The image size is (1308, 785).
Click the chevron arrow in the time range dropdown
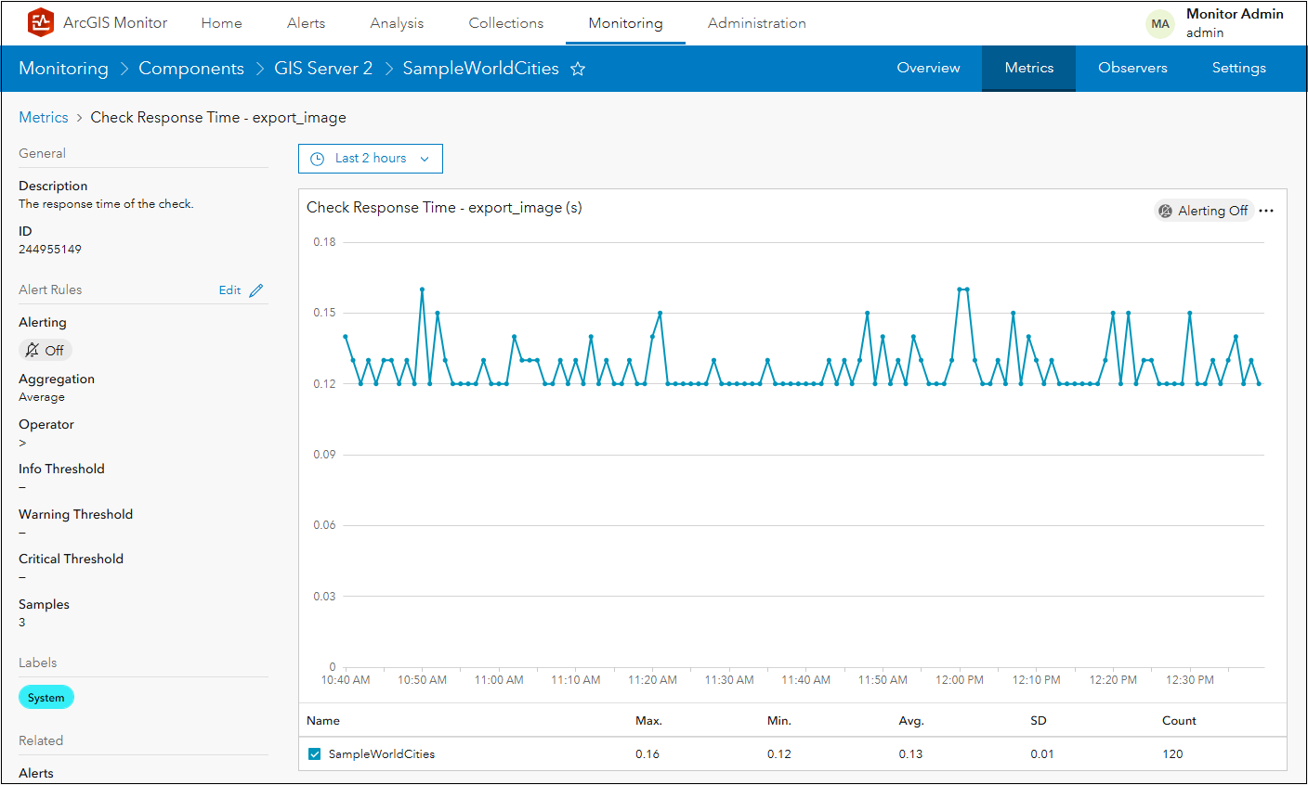425,159
